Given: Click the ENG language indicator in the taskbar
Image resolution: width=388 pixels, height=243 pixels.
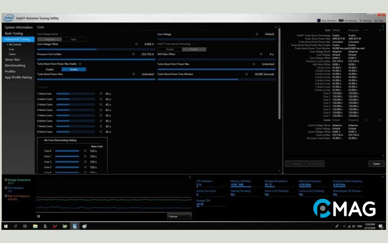Looking at the screenshot, I should (x=359, y=226).
